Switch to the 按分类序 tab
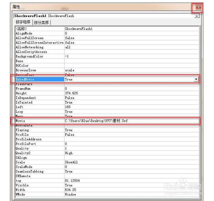214x201 pixels. (x=42, y=22)
